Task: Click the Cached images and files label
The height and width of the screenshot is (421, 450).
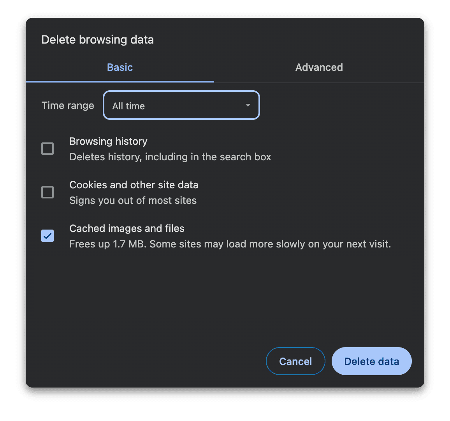Action: tap(127, 228)
